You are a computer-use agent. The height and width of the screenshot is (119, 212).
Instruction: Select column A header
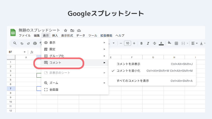coord(26,57)
